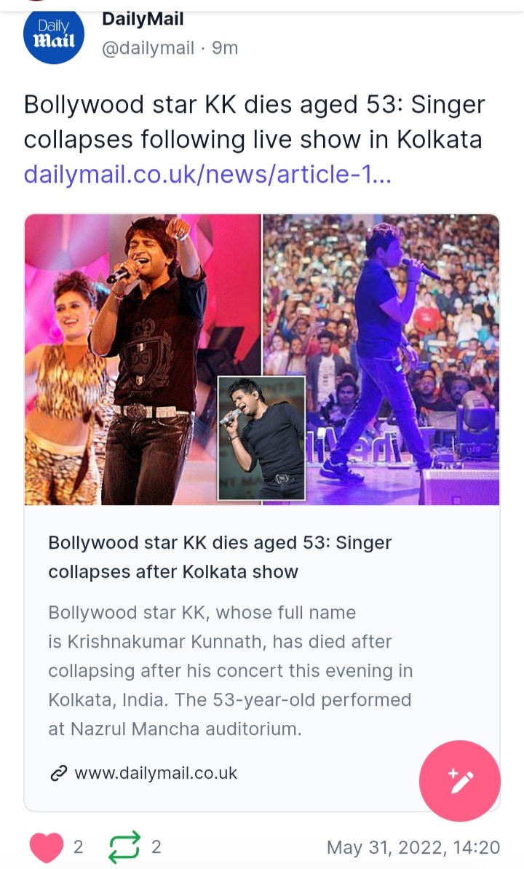Screen dimensions: 524x869
Task: Click the dancer in leopard print outfit
Action: point(66,388)
